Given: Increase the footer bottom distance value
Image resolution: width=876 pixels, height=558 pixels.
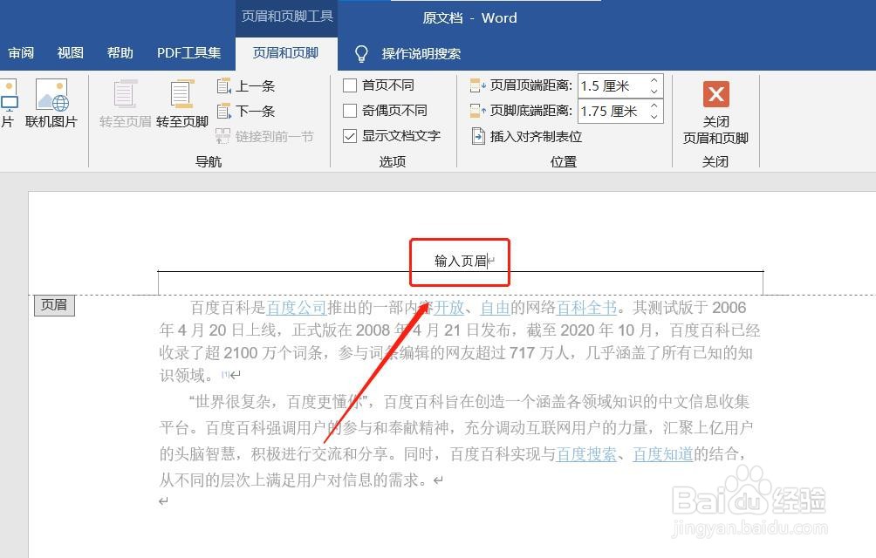Looking at the screenshot, I should (654, 105).
